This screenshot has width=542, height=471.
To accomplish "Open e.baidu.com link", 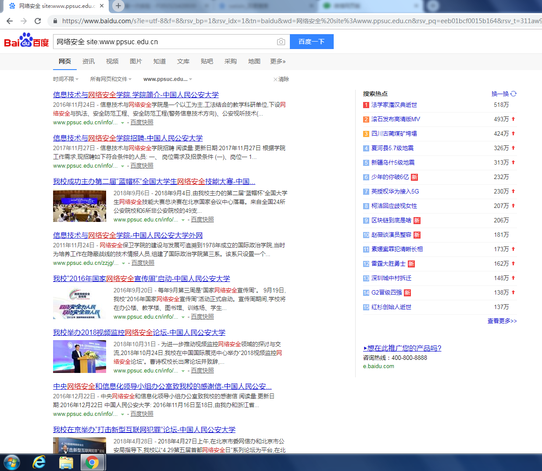I will [x=378, y=366].
